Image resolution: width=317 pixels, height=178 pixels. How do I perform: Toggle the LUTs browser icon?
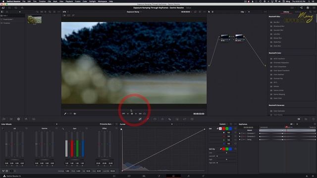tap(9, 8)
